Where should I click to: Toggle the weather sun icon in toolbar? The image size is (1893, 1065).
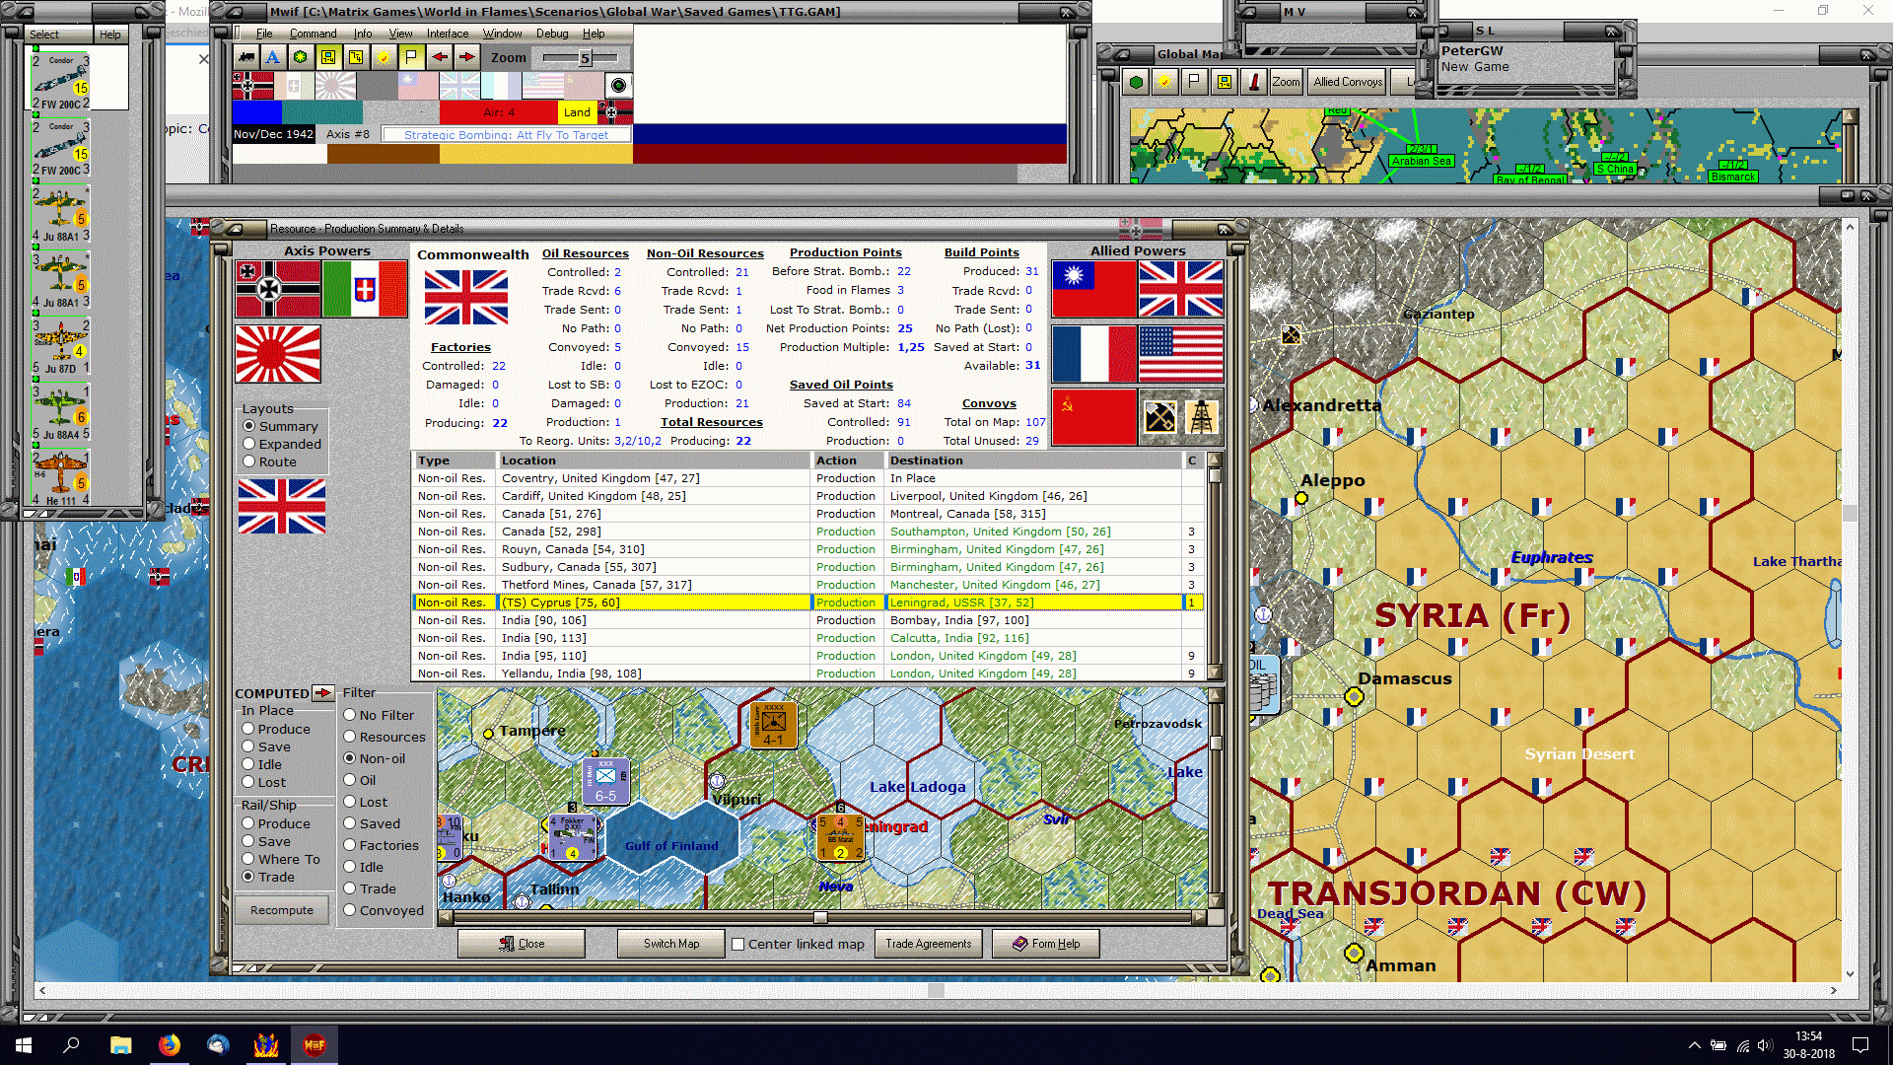384,57
